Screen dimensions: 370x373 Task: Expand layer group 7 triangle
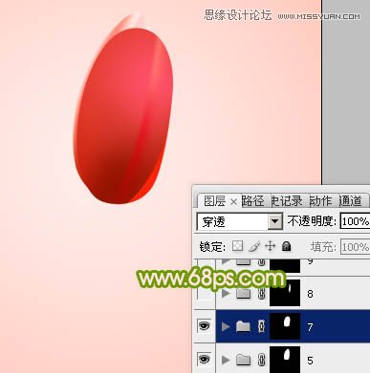coord(226,326)
